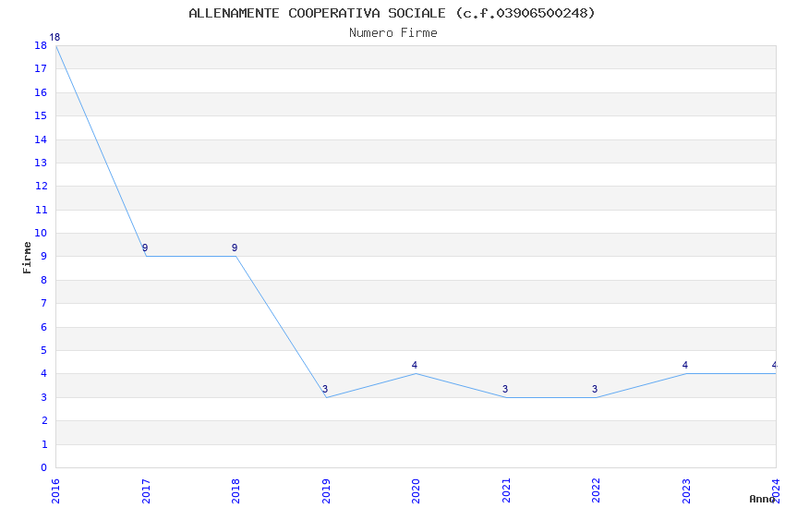The image size is (785, 508).
Task: Click the y-axis tick label 14
Action: (41, 139)
